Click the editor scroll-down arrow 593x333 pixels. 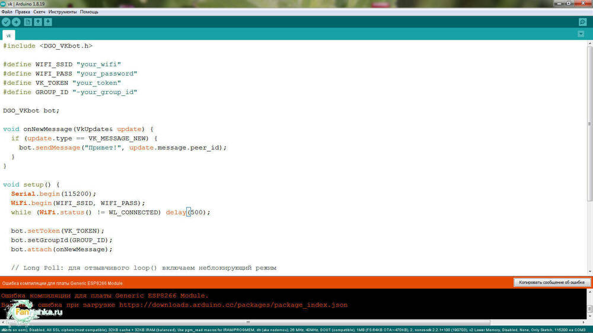(x=589, y=272)
